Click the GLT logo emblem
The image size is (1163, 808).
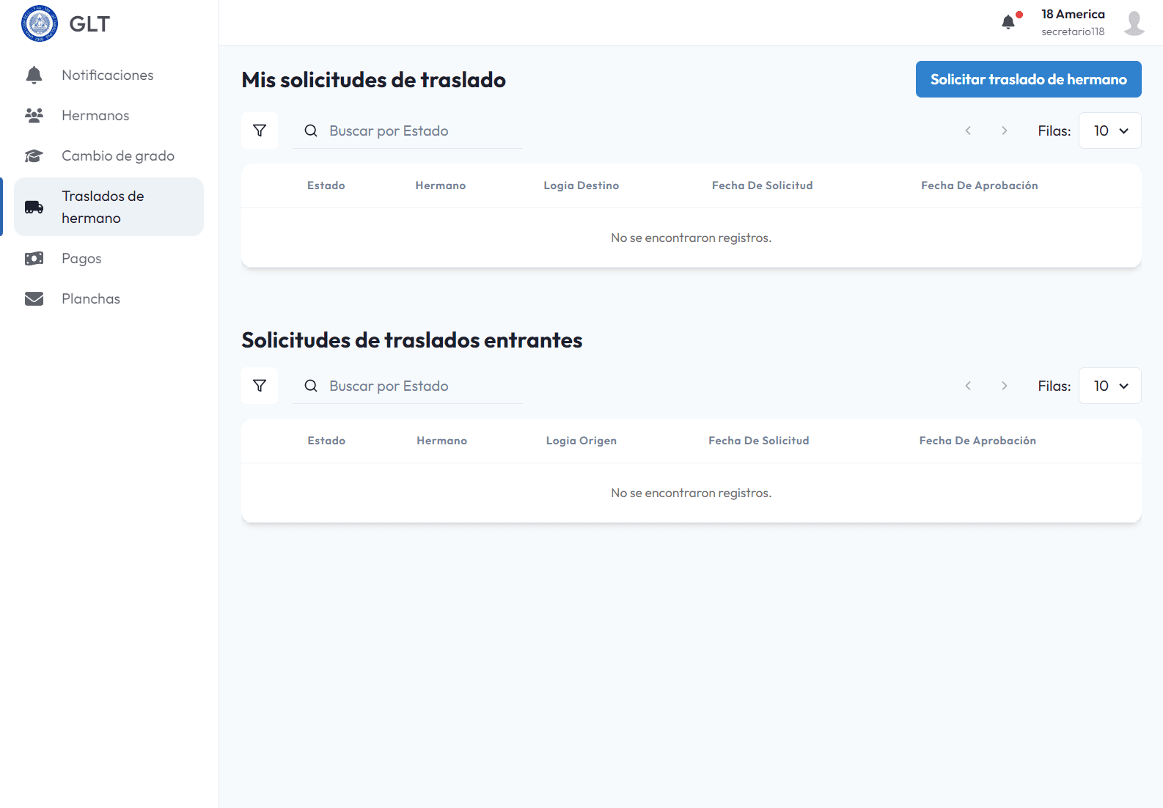coord(40,23)
